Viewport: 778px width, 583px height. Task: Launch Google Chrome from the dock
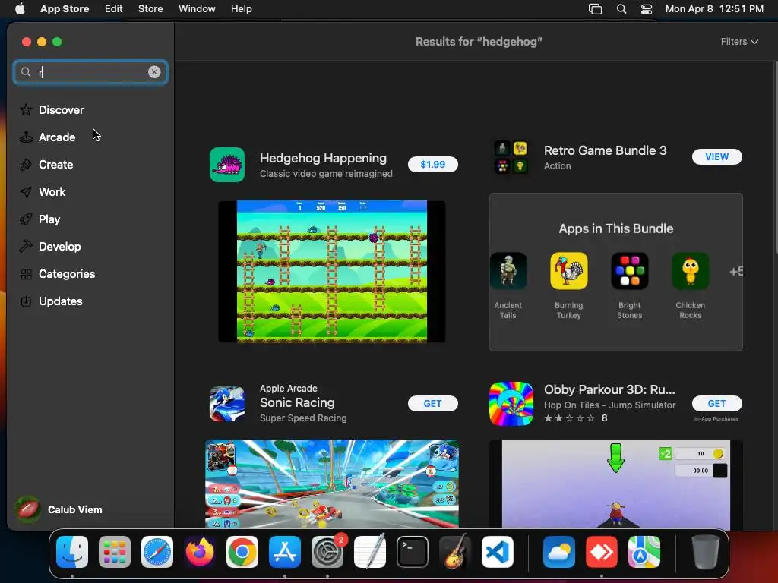pos(242,552)
